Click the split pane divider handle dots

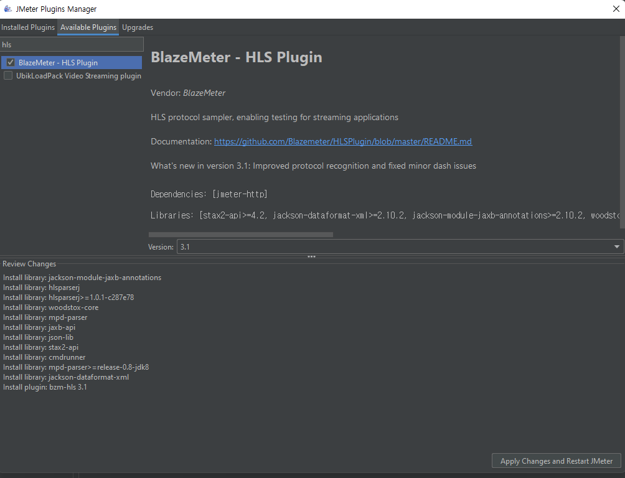[x=312, y=257]
